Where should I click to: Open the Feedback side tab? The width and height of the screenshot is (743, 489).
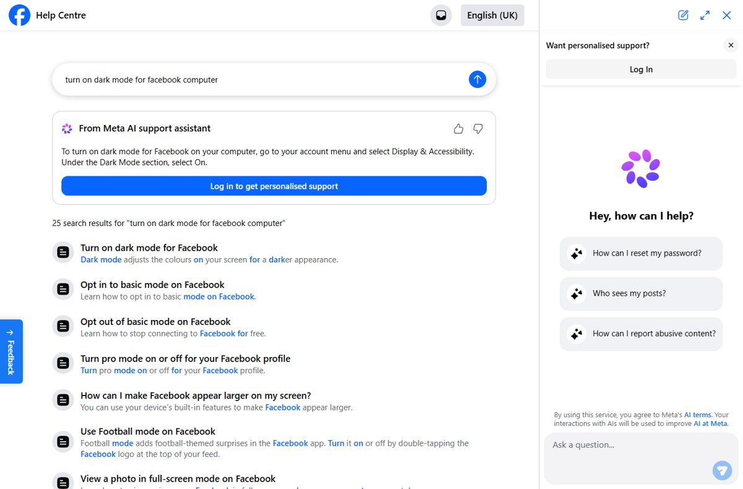11,352
